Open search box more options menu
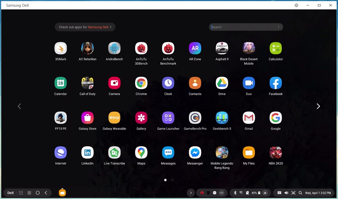The width and height of the screenshot is (338, 199). click(x=279, y=27)
